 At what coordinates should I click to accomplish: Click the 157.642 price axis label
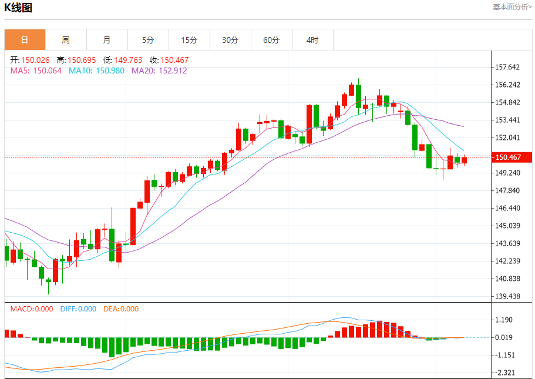(508, 67)
